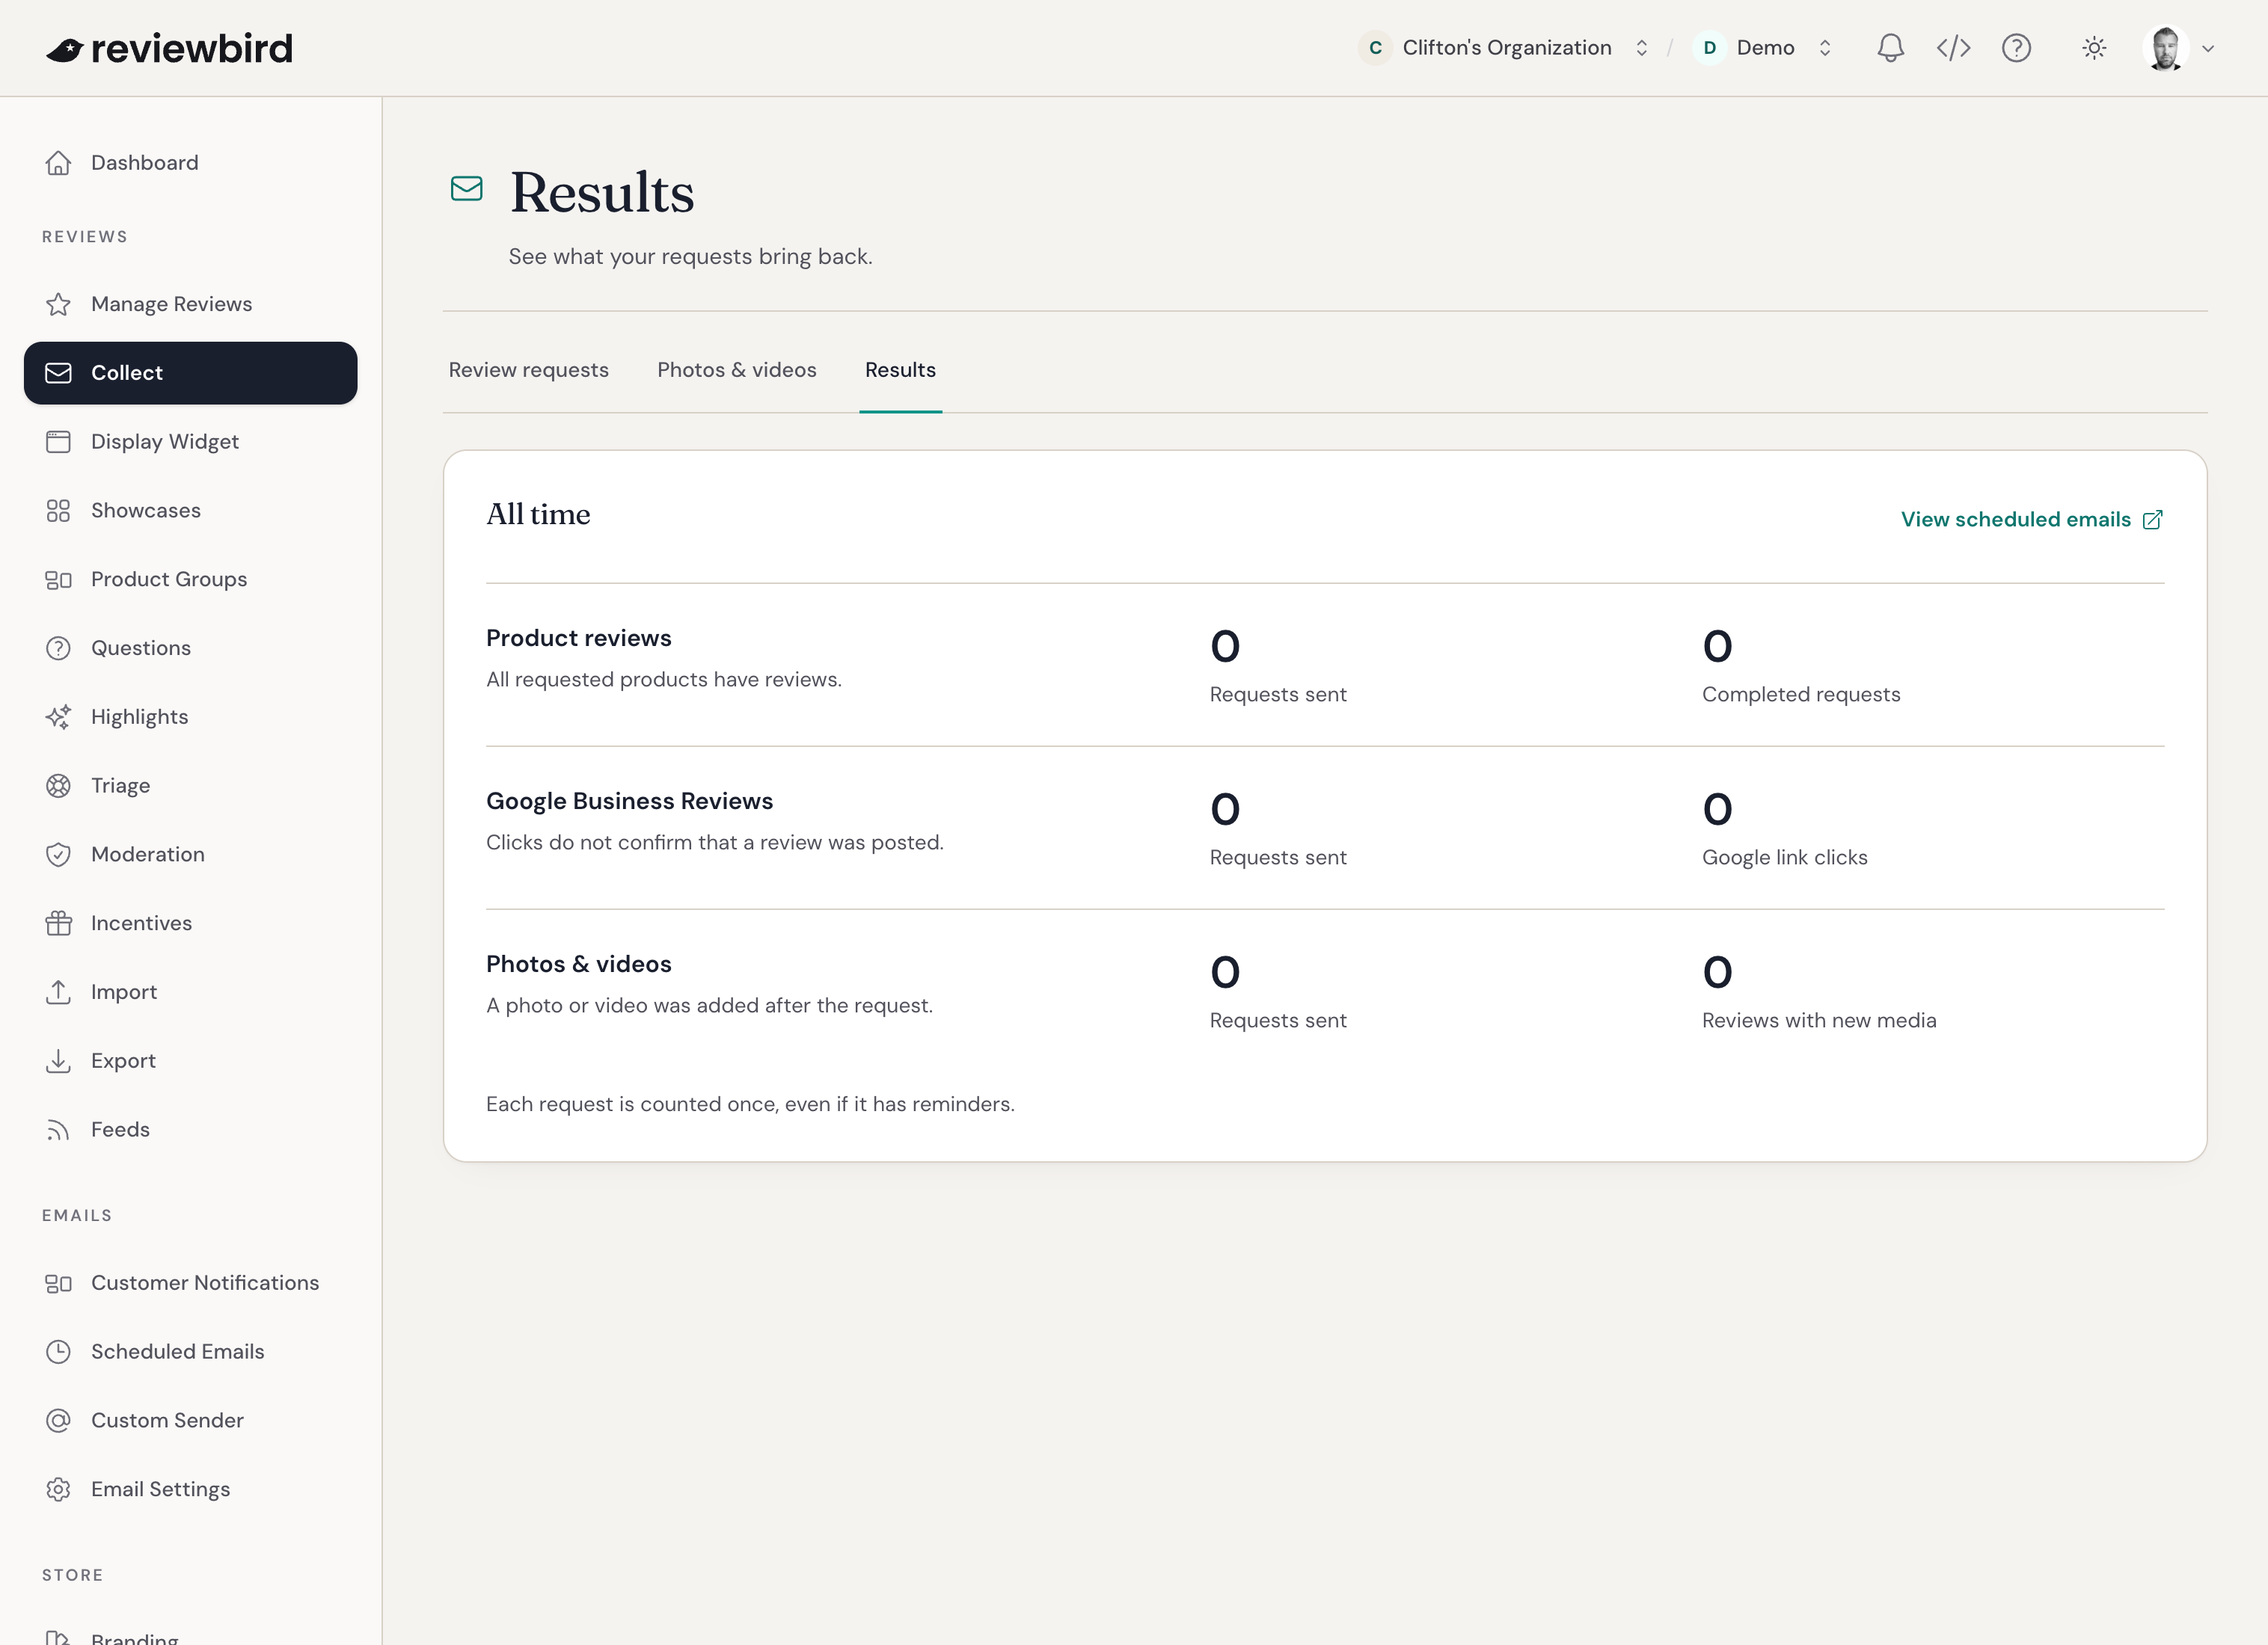
Task: Open Moderation shield item
Action: point(190,855)
